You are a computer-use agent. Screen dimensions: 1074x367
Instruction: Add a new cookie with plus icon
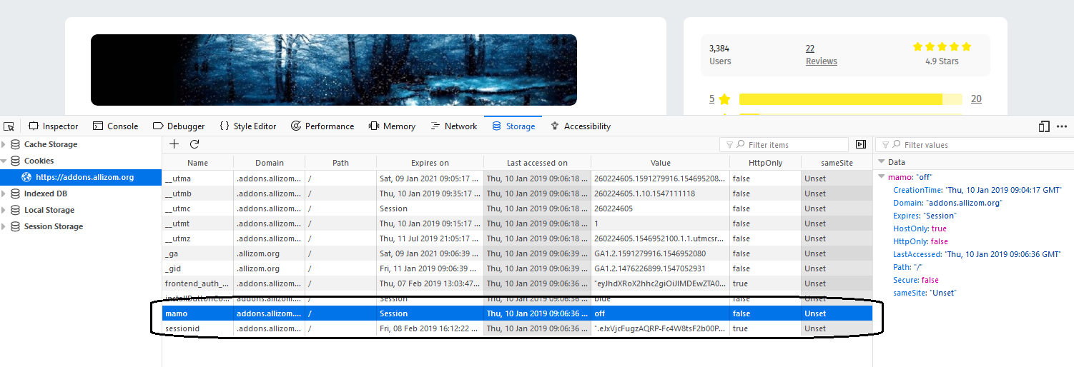(174, 144)
